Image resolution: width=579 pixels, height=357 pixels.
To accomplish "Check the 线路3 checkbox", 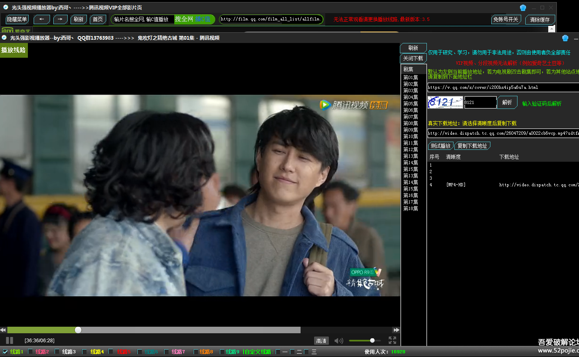I will point(57,352).
